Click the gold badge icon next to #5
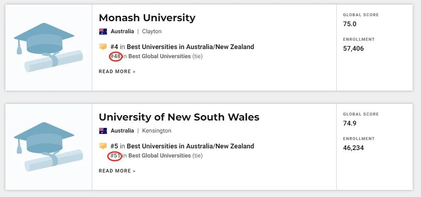The width and height of the screenshot is (421, 197). [103, 146]
